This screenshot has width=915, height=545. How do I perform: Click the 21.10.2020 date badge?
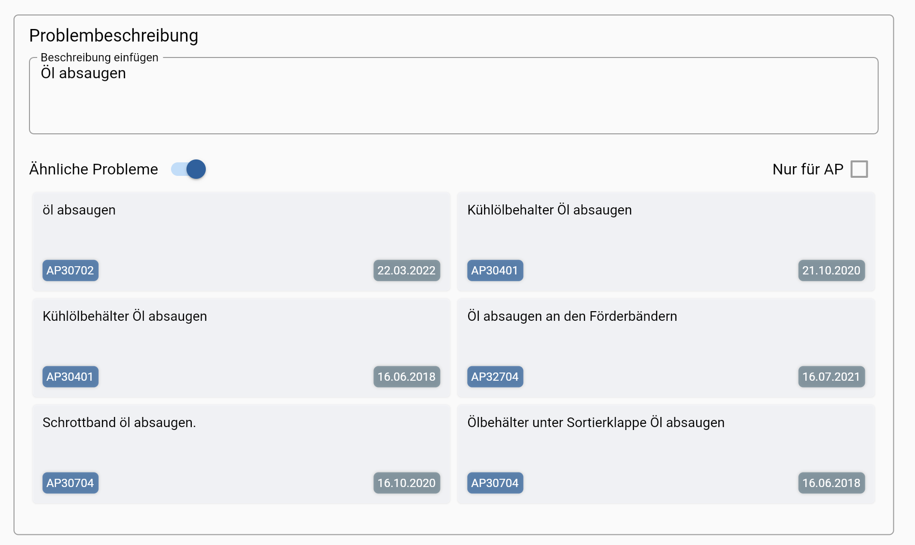pos(831,271)
